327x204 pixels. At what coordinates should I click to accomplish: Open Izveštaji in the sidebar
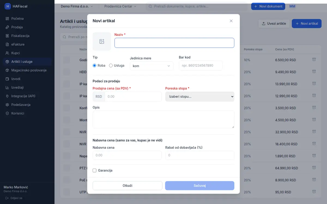click(x=27, y=88)
